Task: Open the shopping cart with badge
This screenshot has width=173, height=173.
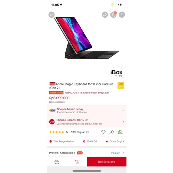Action: tap(113, 15)
